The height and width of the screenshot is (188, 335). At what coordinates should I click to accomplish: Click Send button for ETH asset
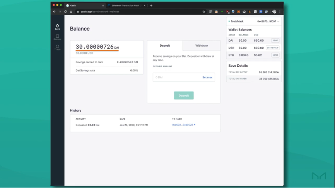tap(275, 55)
